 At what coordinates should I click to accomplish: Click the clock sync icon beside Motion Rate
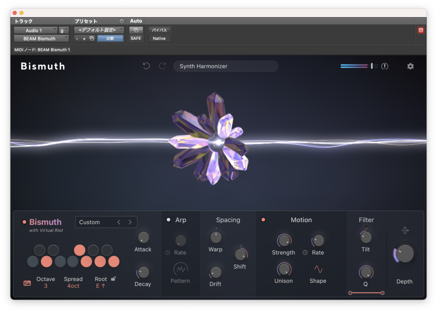coord(305,252)
